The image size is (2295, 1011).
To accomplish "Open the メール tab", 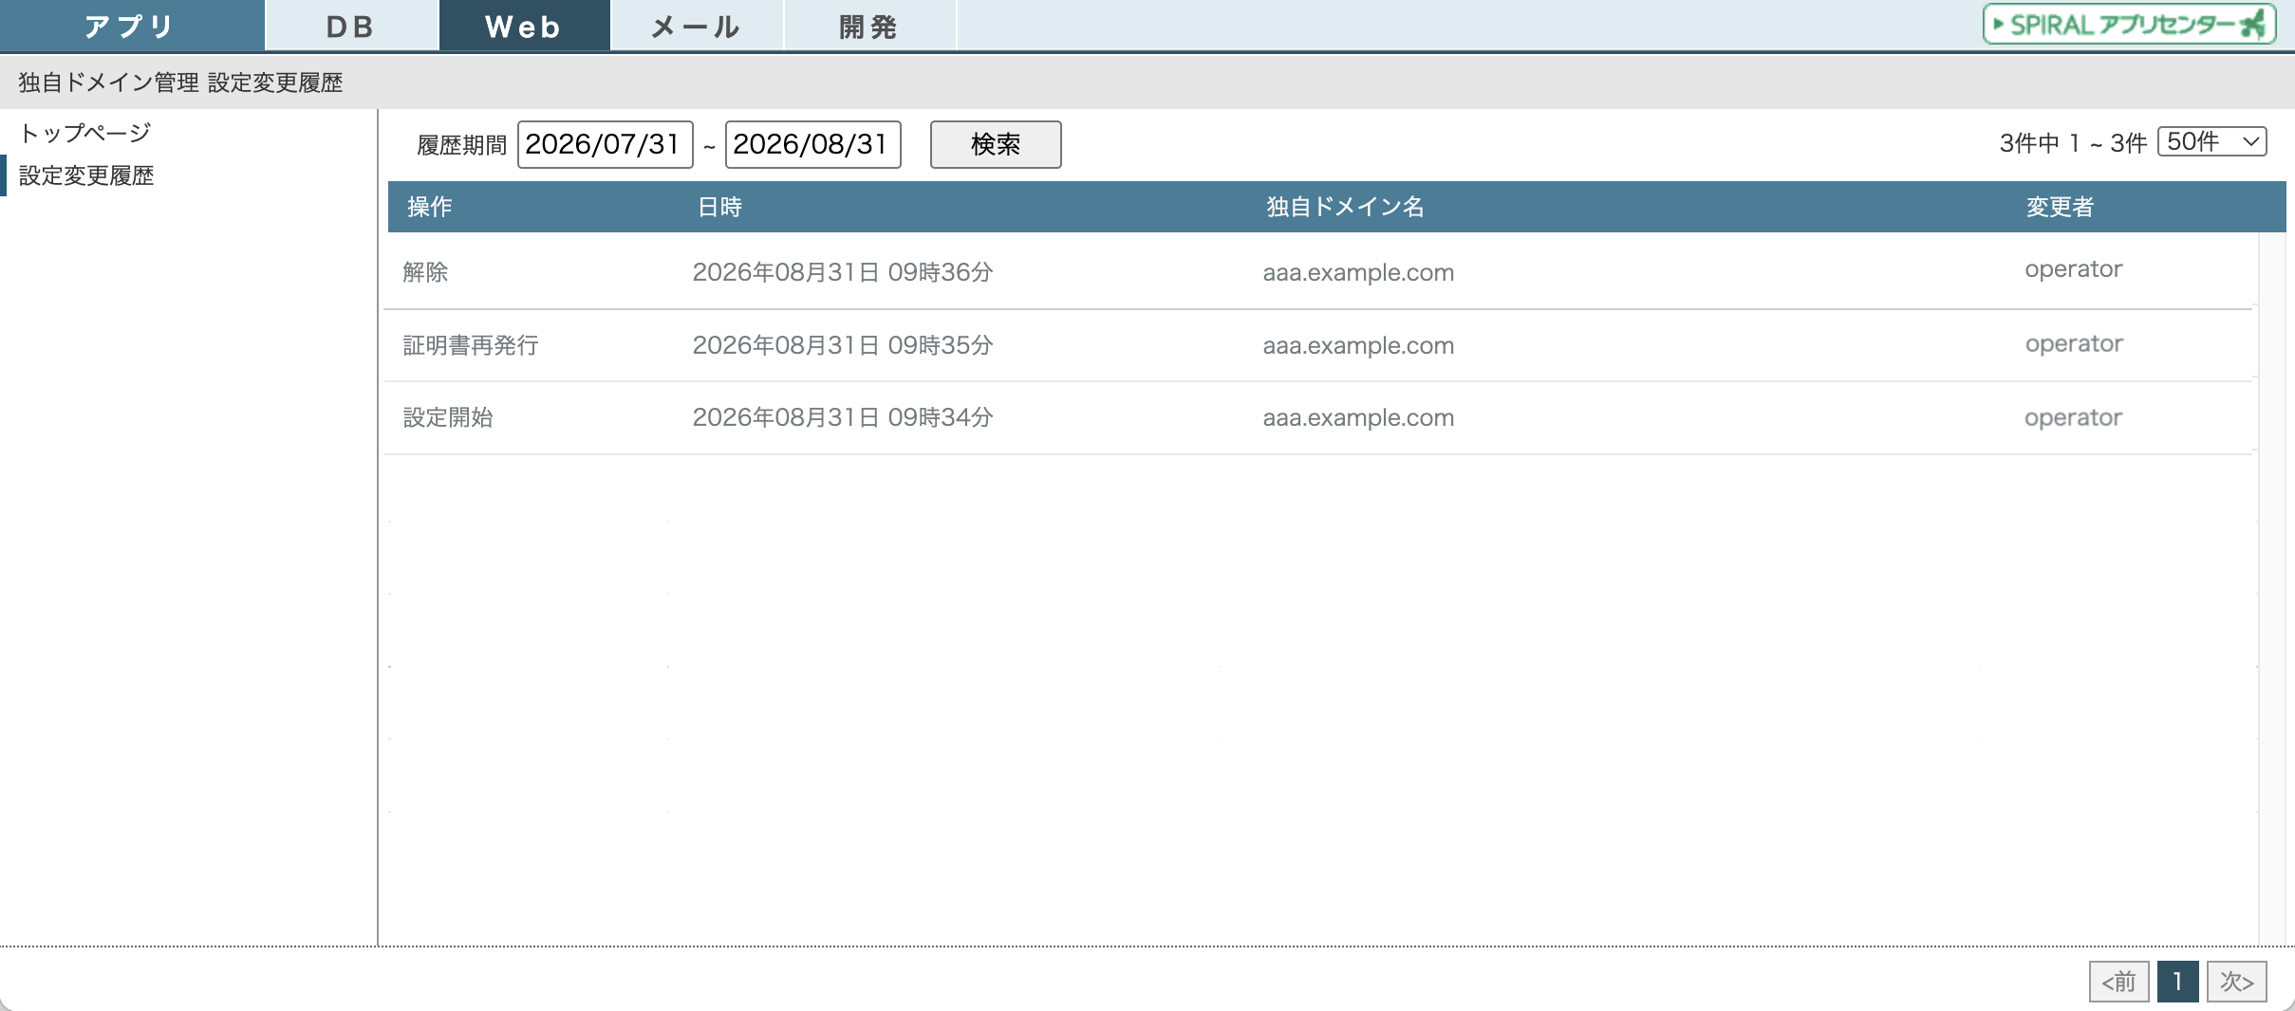I will (697, 26).
